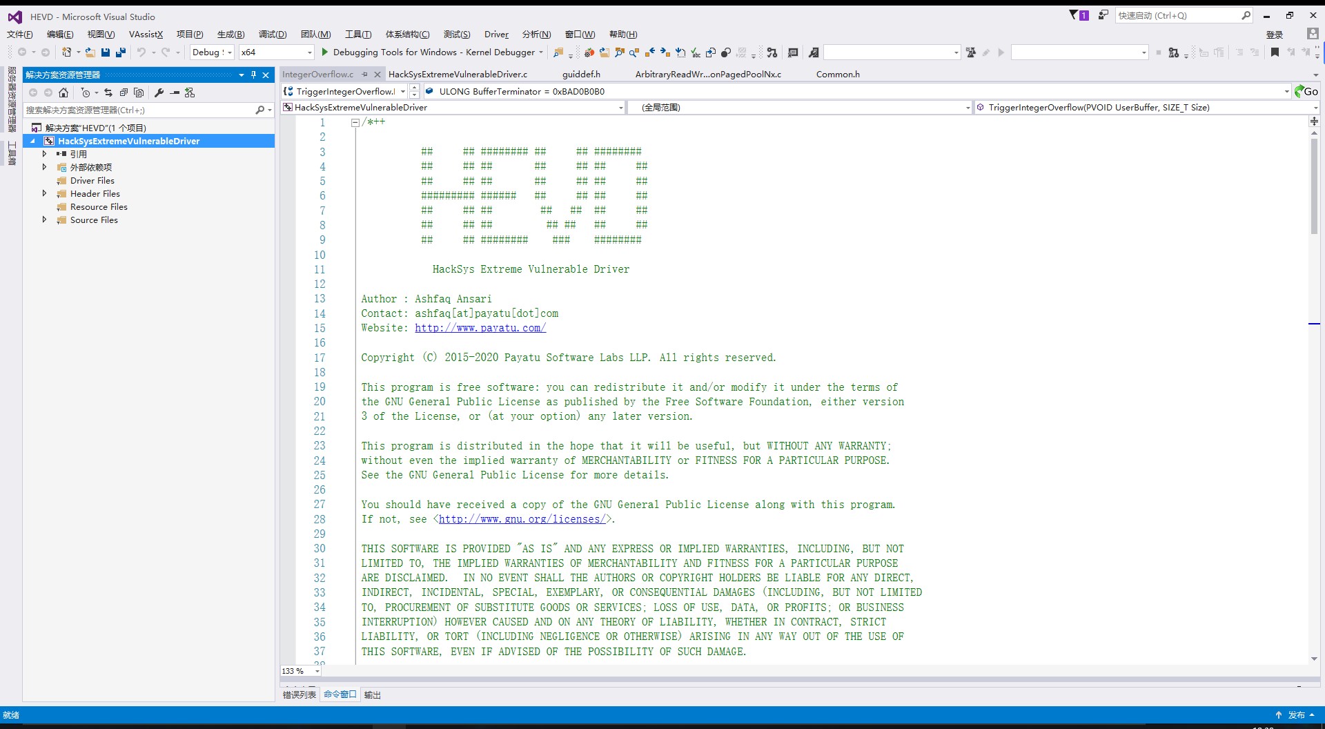The width and height of the screenshot is (1325, 729).
Task: Select the Resource Files folder
Action: point(99,206)
